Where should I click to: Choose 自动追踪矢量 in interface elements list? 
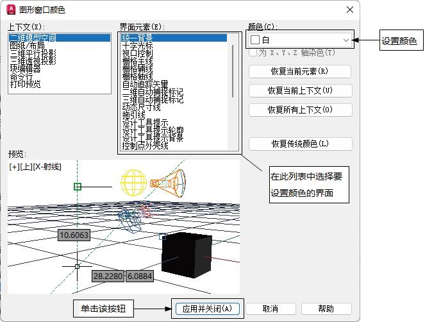145,85
